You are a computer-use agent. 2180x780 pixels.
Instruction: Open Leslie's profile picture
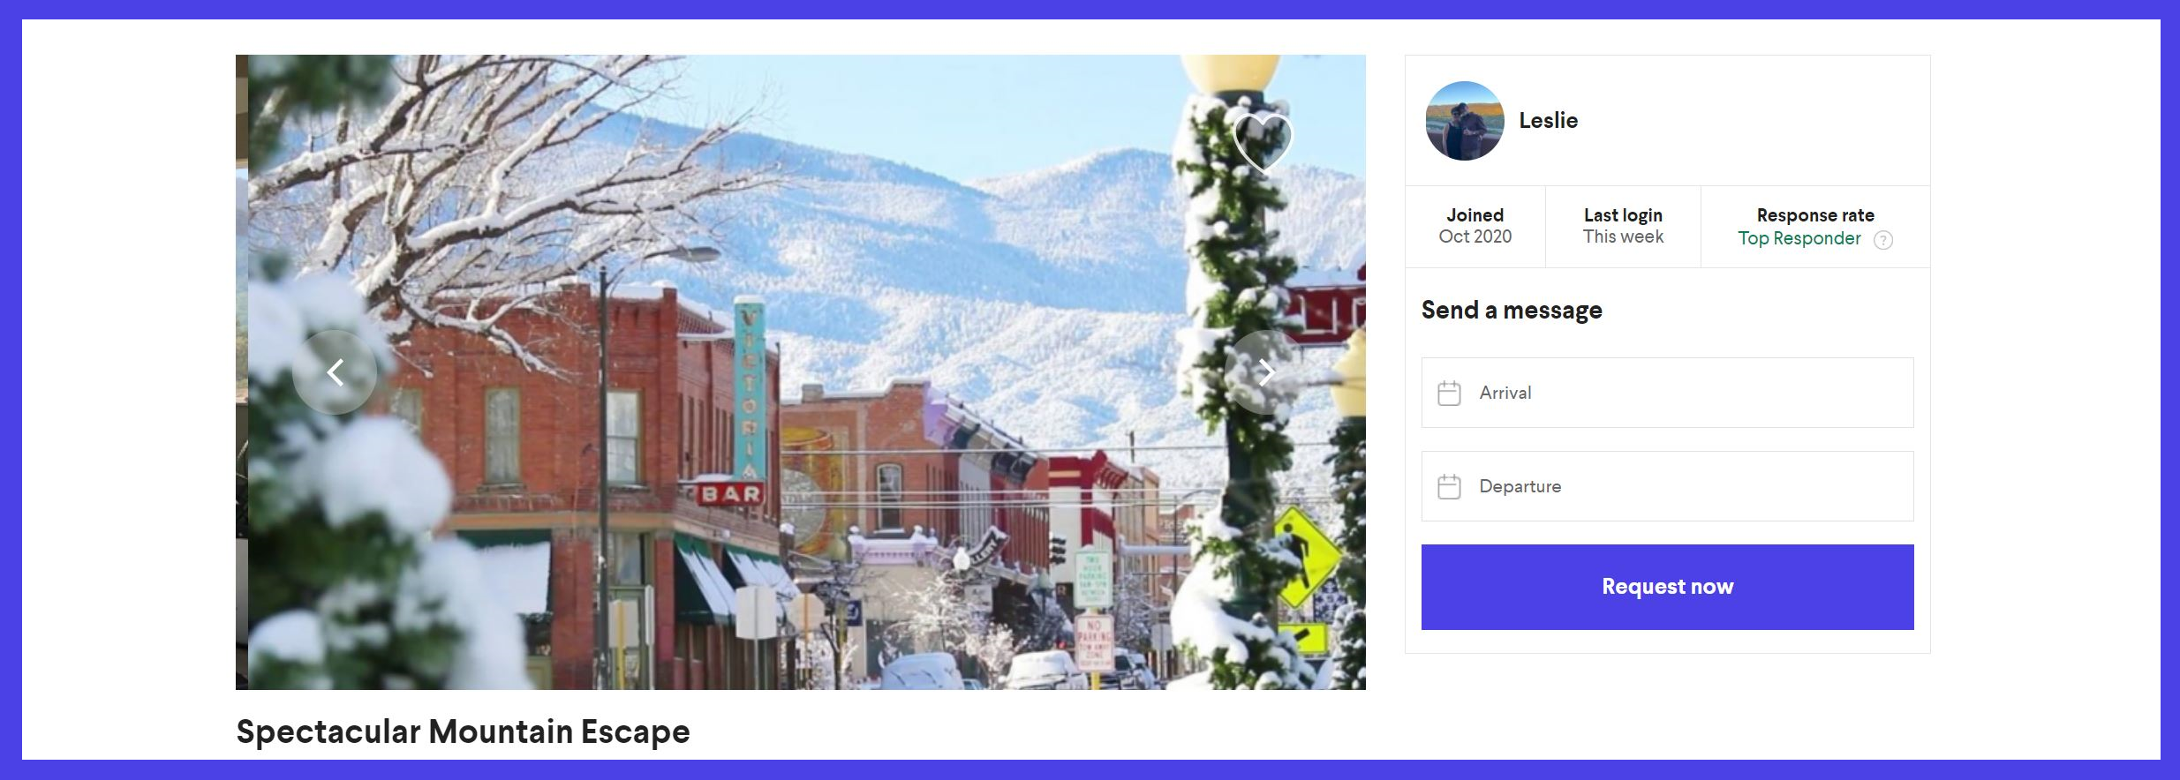tap(1465, 121)
